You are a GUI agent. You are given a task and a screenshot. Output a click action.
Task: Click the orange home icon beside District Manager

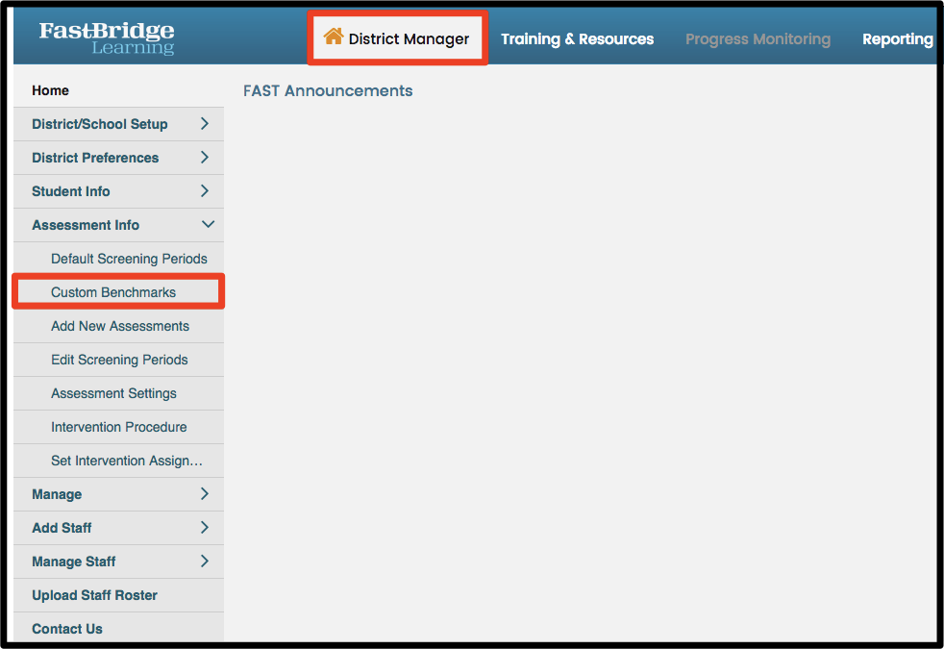pyautogui.click(x=333, y=37)
